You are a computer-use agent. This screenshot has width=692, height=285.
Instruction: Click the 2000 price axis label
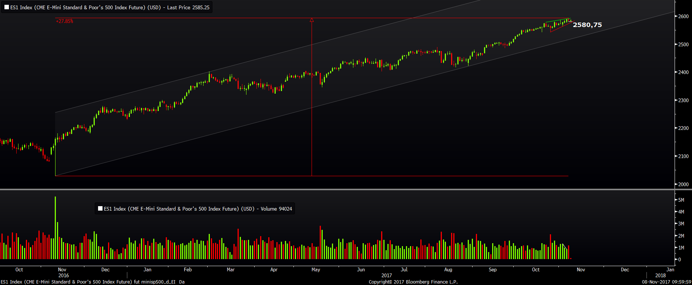[x=683, y=184]
